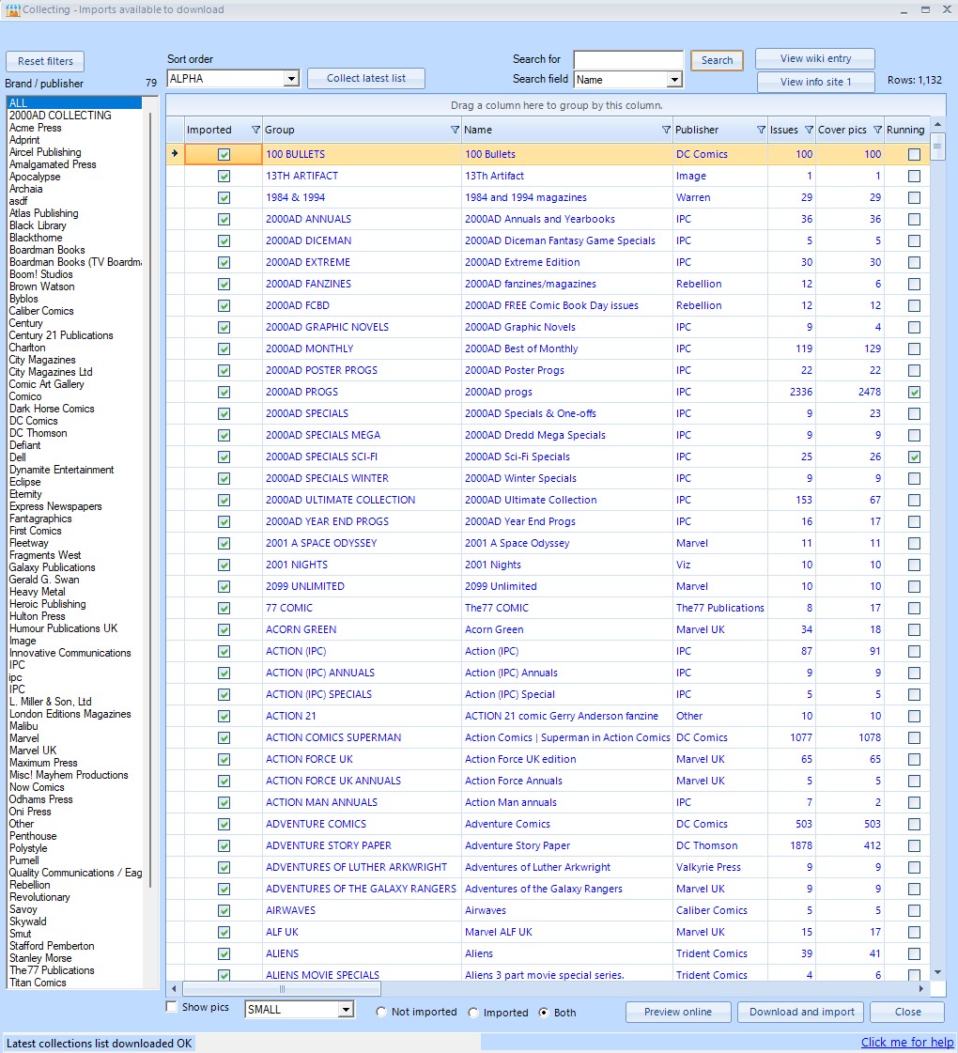This screenshot has height=1053, width=958.
Task: Click the row indicator arrow beside 100 BULLETS
Action: click(x=175, y=154)
